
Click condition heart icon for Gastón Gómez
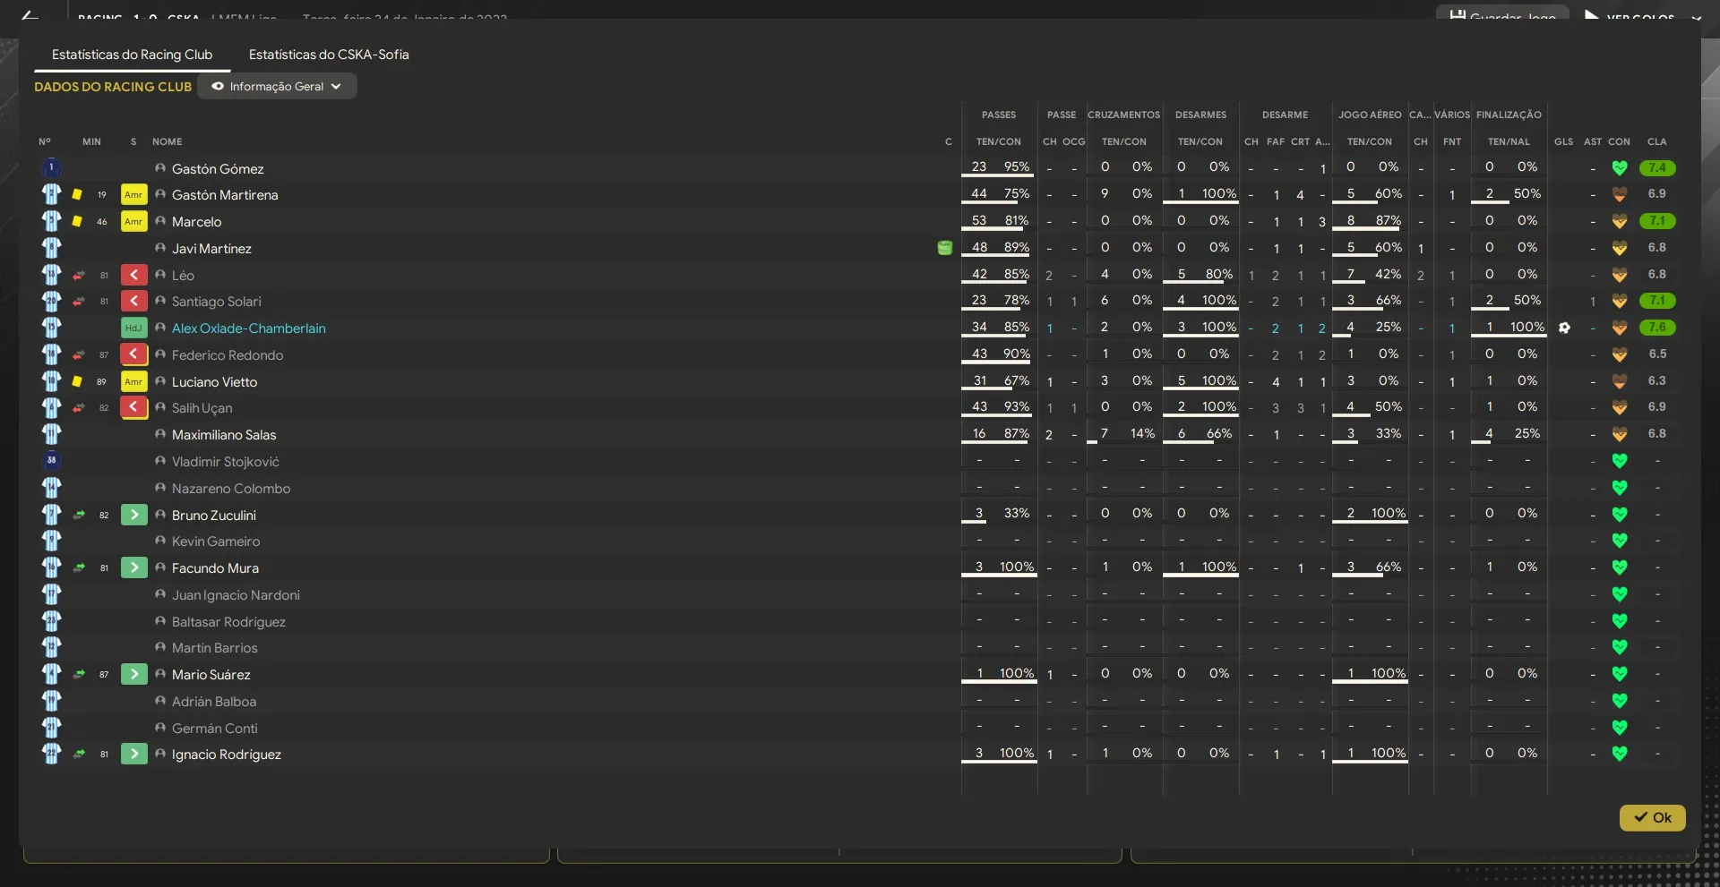tap(1619, 167)
